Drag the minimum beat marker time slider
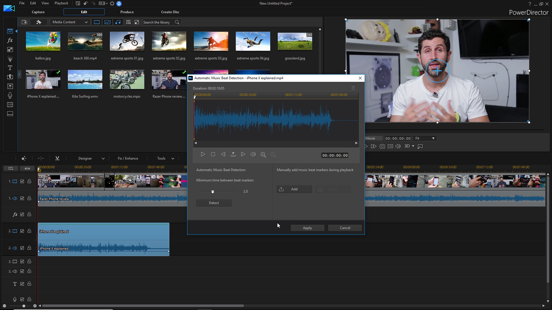 click(x=213, y=191)
